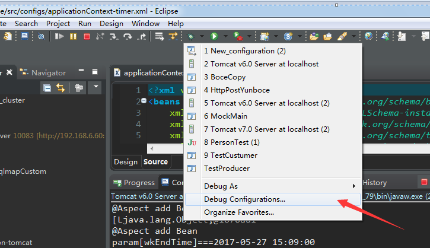Click the Resume debug icon
This screenshot has height=248, width=430.
pos(59,36)
